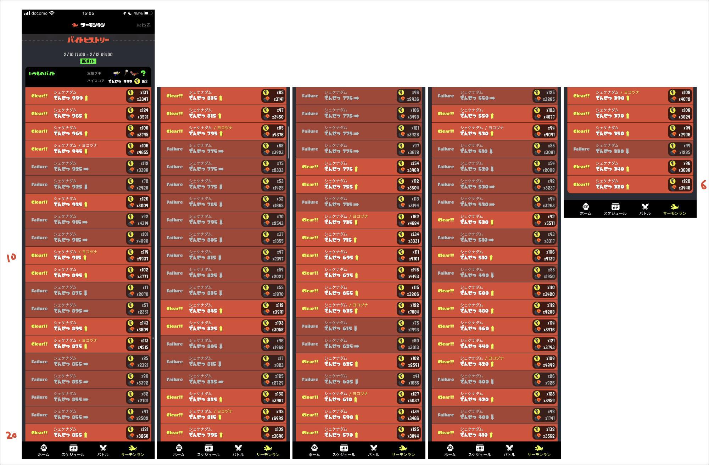Tap the バトル icon in the rightmost short screenshot
The width and height of the screenshot is (709, 465).
pyautogui.click(x=645, y=207)
